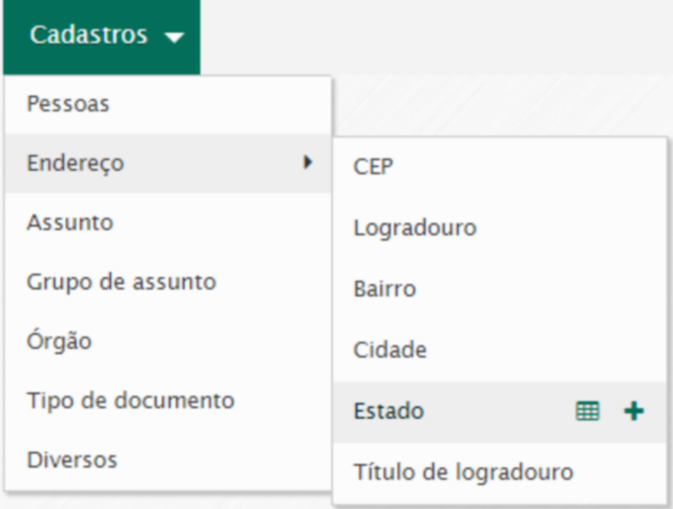The width and height of the screenshot is (673, 509).
Task: Click blank header area right of Cadastros
Action: pos(436,37)
